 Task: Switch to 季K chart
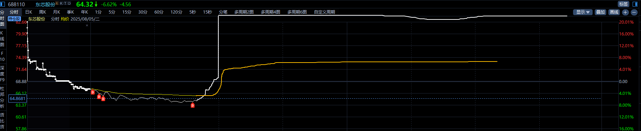point(71,12)
